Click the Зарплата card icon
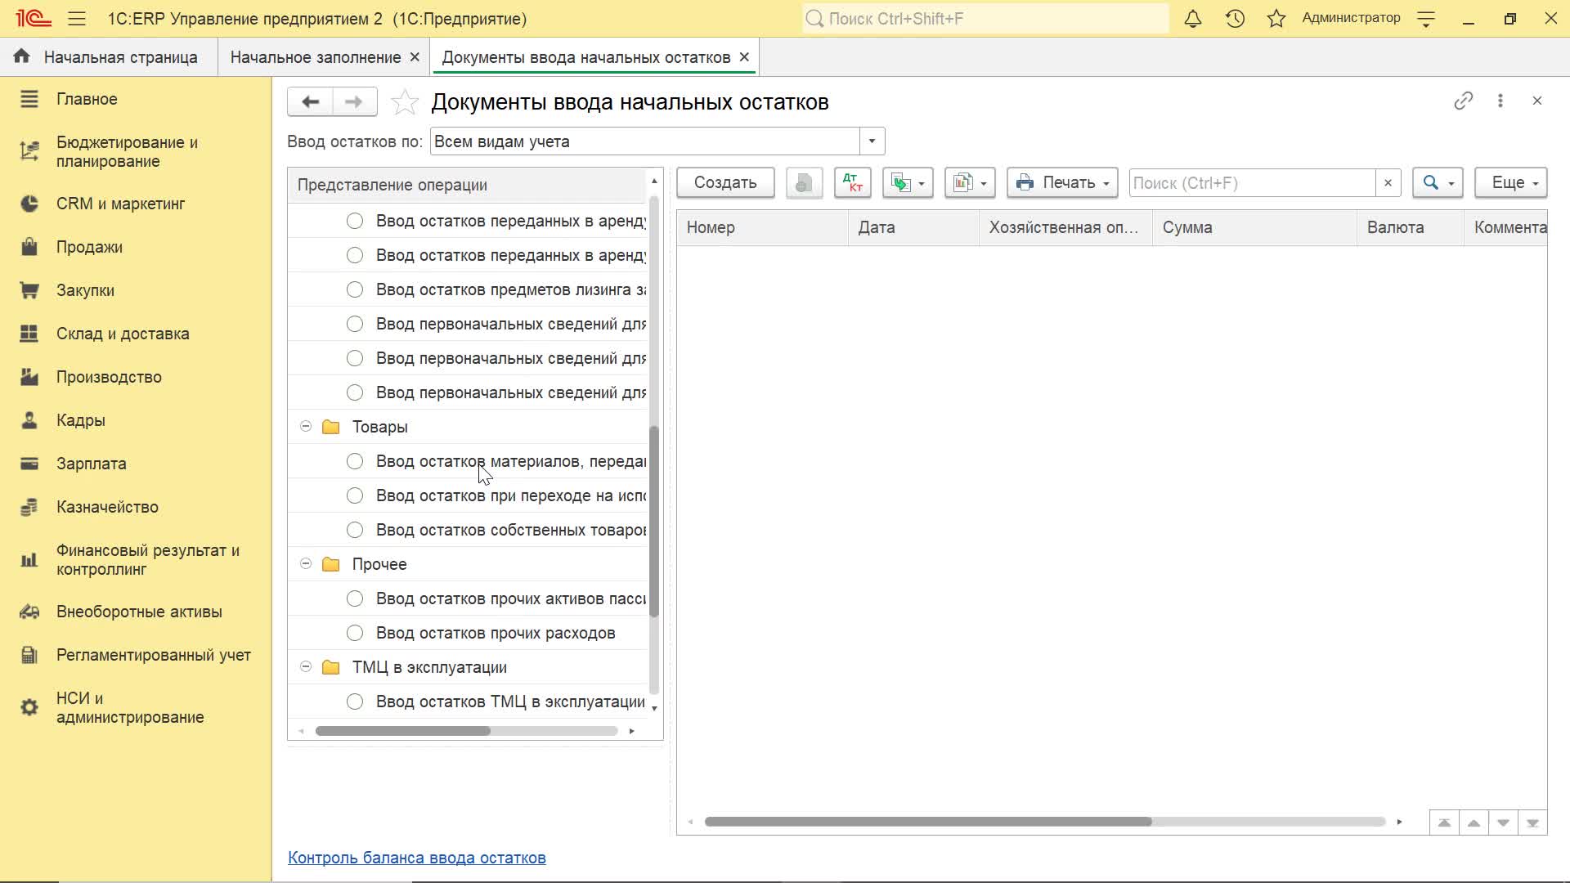This screenshot has height=883, width=1570. tap(29, 464)
